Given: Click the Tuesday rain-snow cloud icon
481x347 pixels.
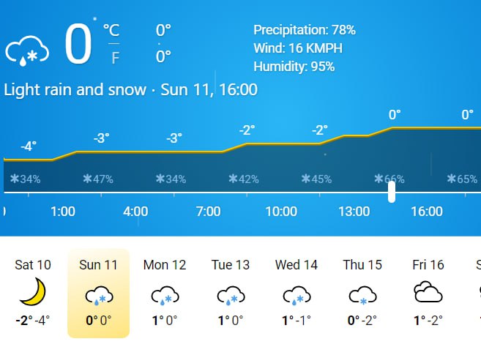Looking at the screenshot, I should tap(231, 296).
